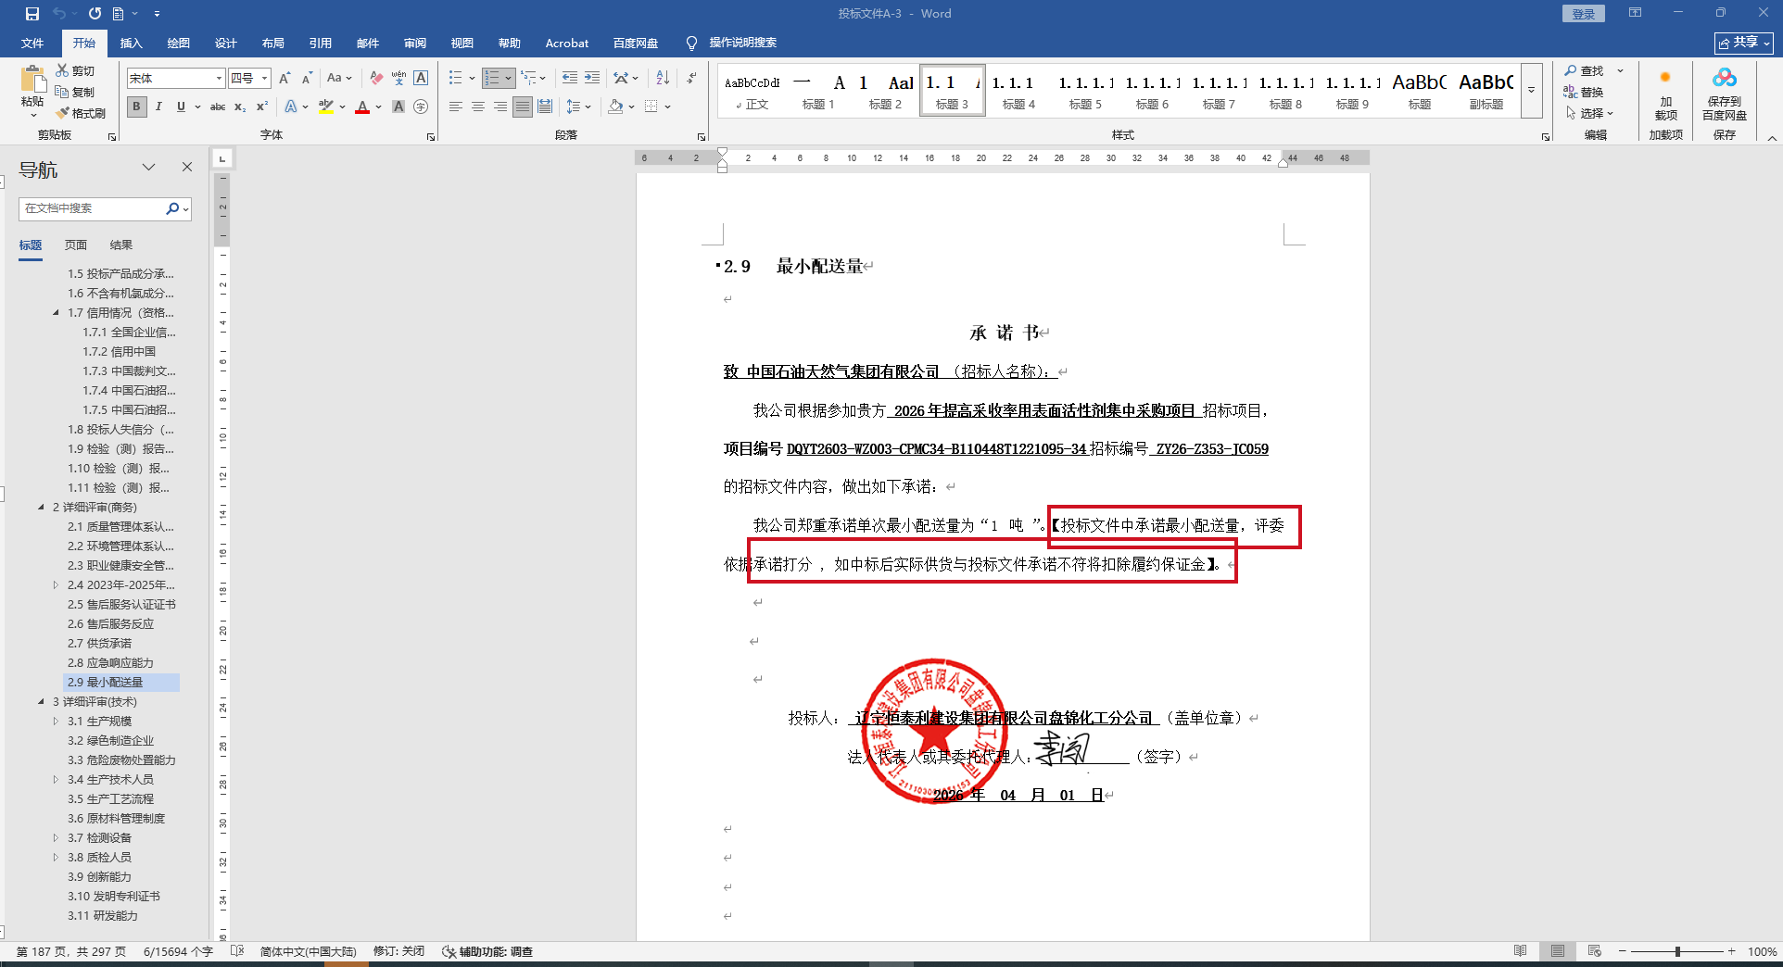The image size is (1783, 967).
Task: Open the line spacing dropdown
Action: tap(578, 107)
